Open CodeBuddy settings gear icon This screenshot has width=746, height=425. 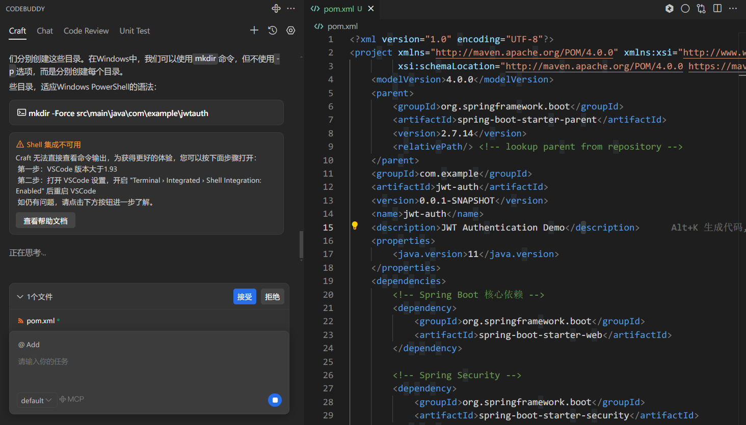coord(291,31)
